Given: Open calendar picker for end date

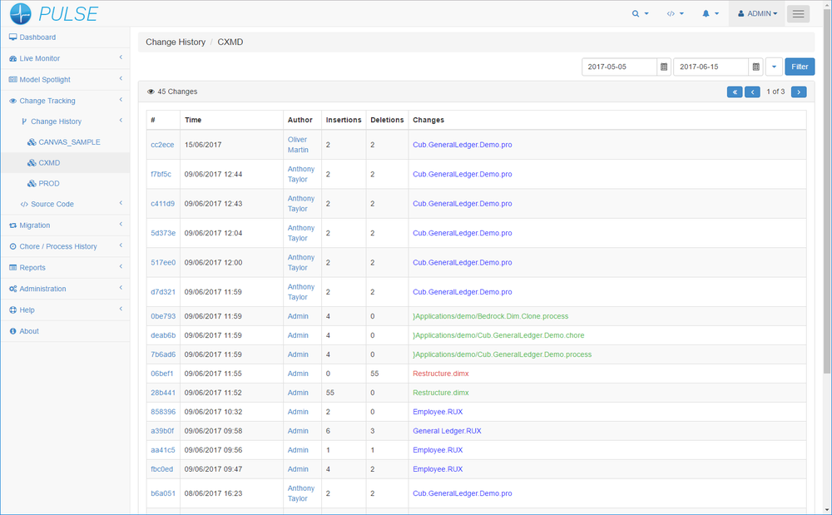Looking at the screenshot, I should click(755, 67).
